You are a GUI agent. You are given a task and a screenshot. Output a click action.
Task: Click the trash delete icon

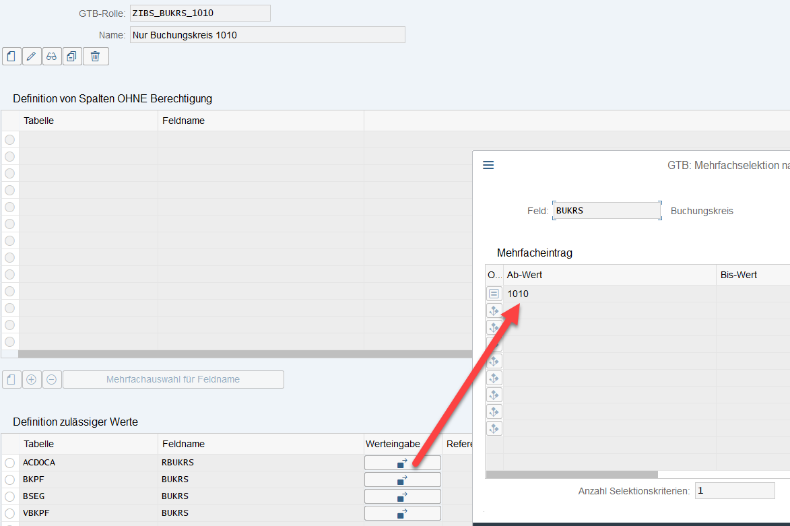pyautogui.click(x=95, y=57)
